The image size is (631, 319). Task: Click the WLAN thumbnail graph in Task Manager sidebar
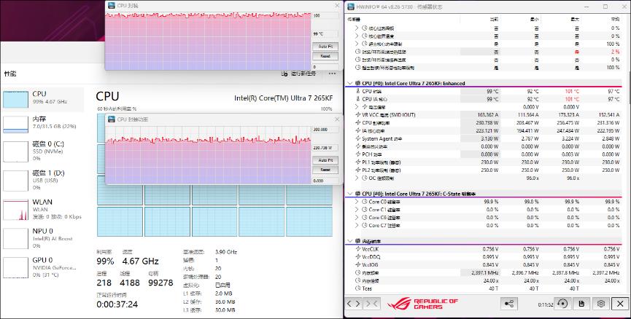(x=16, y=210)
